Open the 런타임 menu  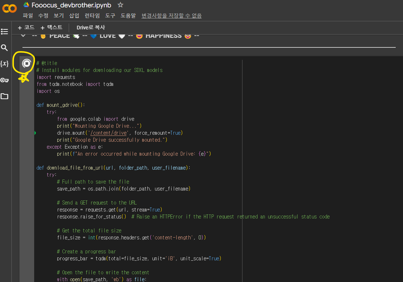92,16
